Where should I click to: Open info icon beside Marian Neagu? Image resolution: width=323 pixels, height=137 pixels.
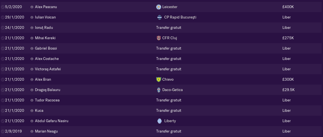tap(32, 131)
